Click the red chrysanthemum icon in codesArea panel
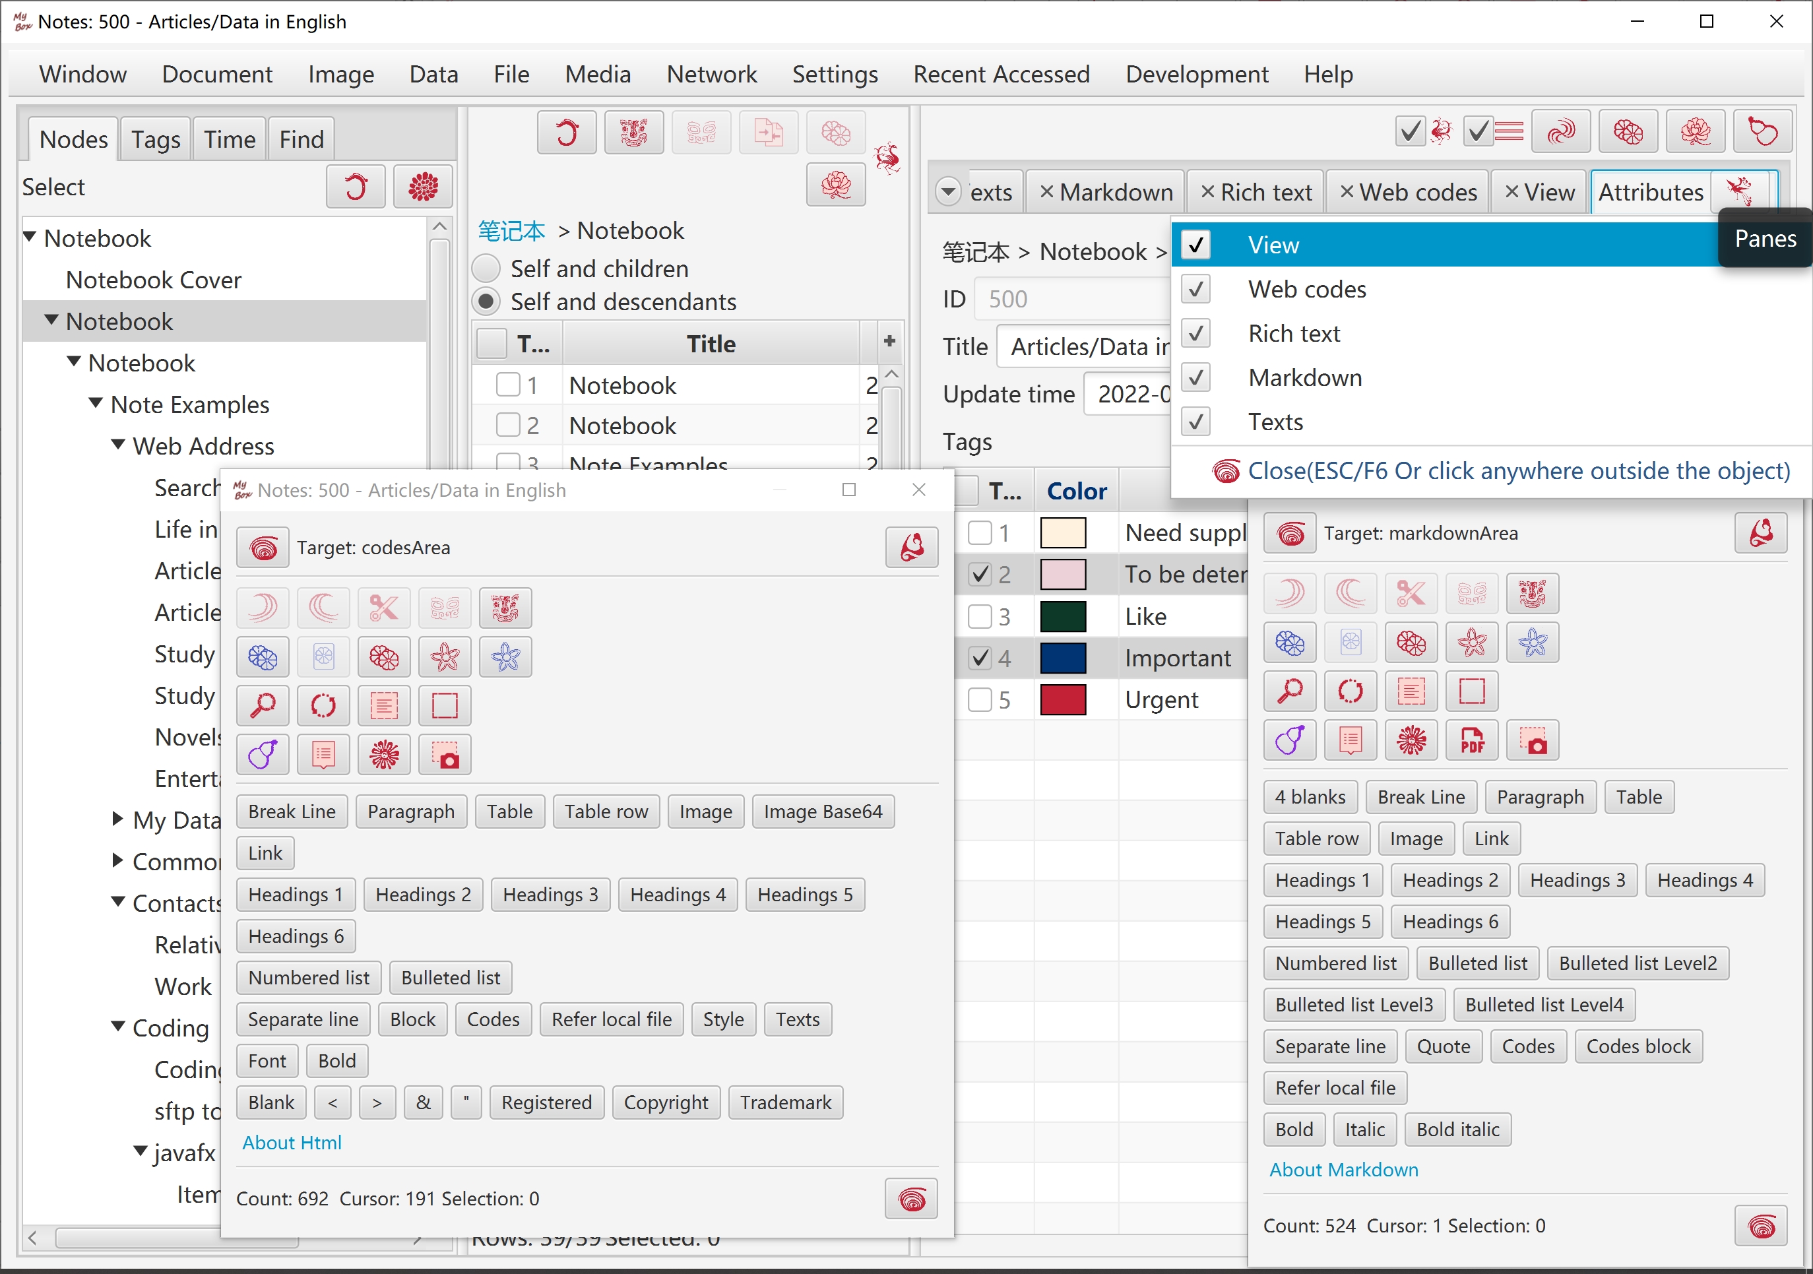 pos(384,754)
